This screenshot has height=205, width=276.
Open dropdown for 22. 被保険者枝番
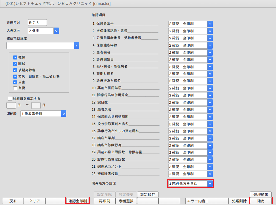(x=210, y=174)
